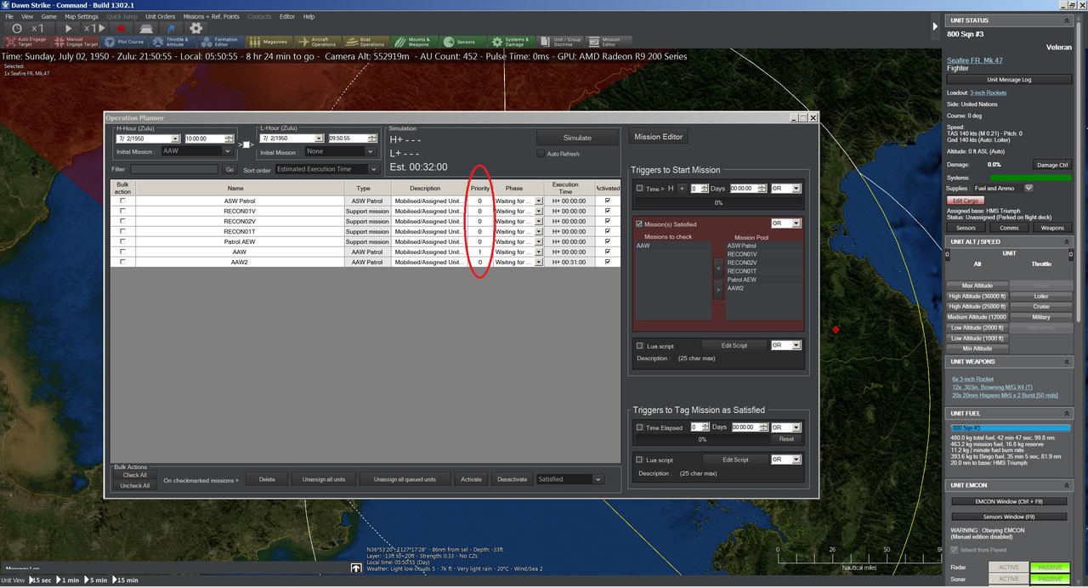This screenshot has height=588, width=1088.
Task: Click the Time trigger 0% progress bar
Action: pos(718,203)
